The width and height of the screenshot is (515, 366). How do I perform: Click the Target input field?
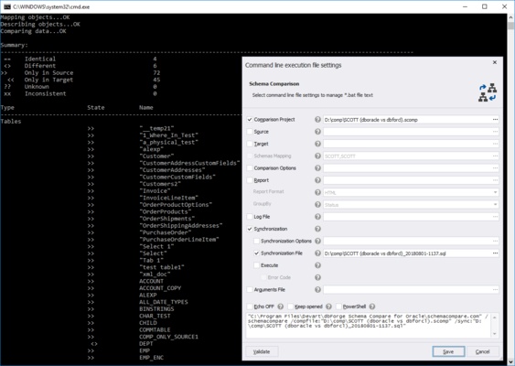(411, 144)
